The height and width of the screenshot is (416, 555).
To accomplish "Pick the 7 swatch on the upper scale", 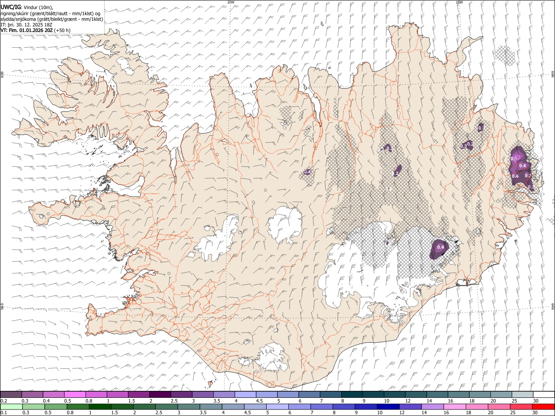I will pyautogui.click(x=330, y=395).
